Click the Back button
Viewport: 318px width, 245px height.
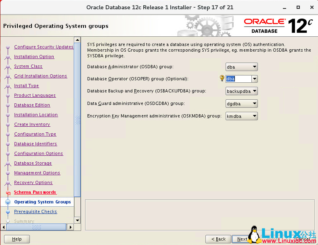click(x=218, y=239)
